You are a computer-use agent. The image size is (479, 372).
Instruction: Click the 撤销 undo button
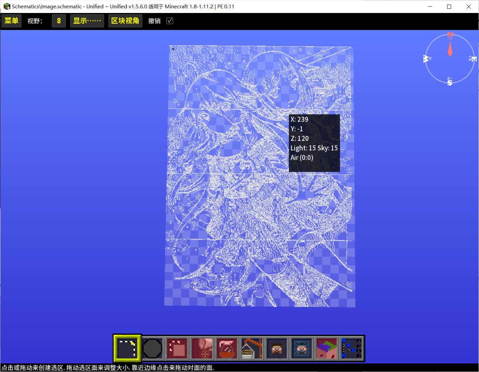[x=154, y=21]
